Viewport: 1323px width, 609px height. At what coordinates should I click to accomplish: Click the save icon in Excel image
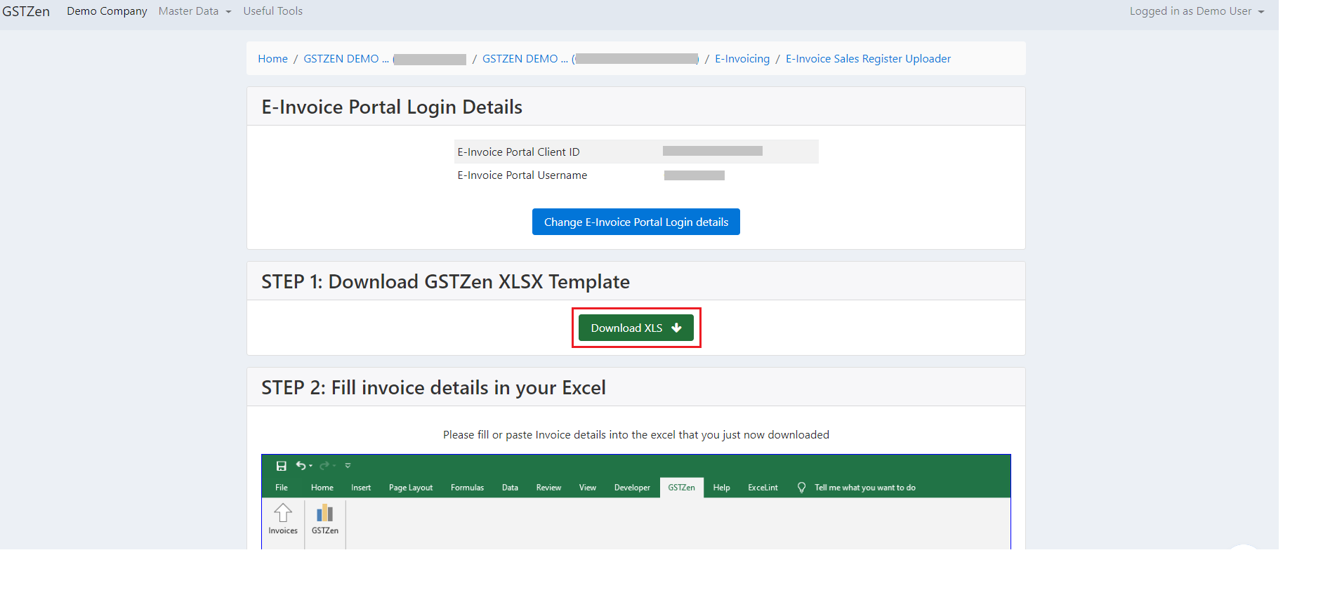pos(281,466)
